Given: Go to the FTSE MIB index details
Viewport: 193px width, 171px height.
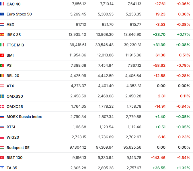Looking at the screenshot, I should point(15,45).
